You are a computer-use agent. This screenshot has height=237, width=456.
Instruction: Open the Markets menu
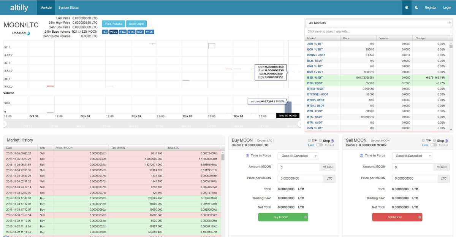coord(46,7)
